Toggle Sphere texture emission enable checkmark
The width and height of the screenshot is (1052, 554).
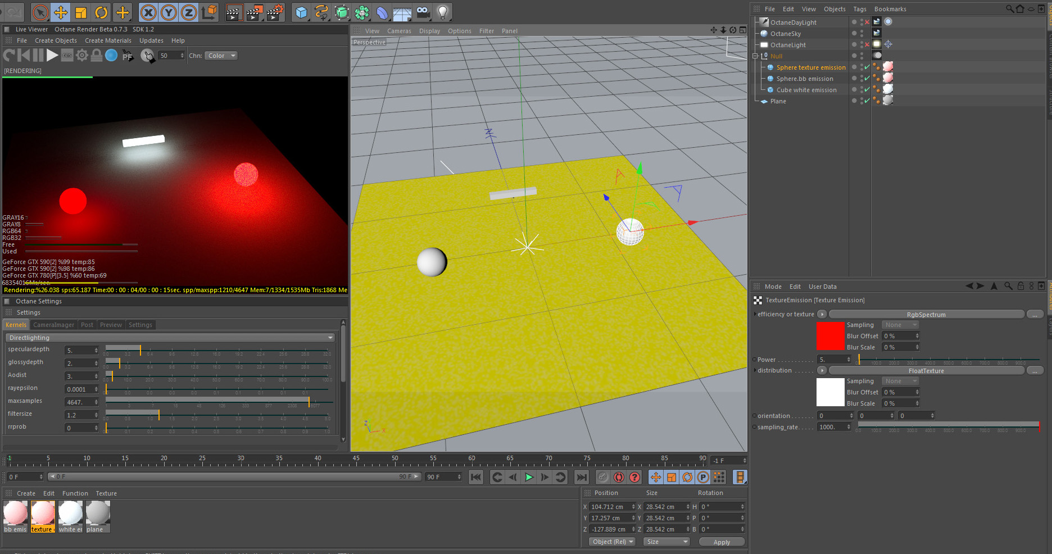click(867, 67)
